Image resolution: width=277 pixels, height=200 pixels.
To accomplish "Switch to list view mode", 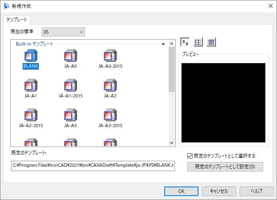I will pyautogui.click(x=198, y=42).
